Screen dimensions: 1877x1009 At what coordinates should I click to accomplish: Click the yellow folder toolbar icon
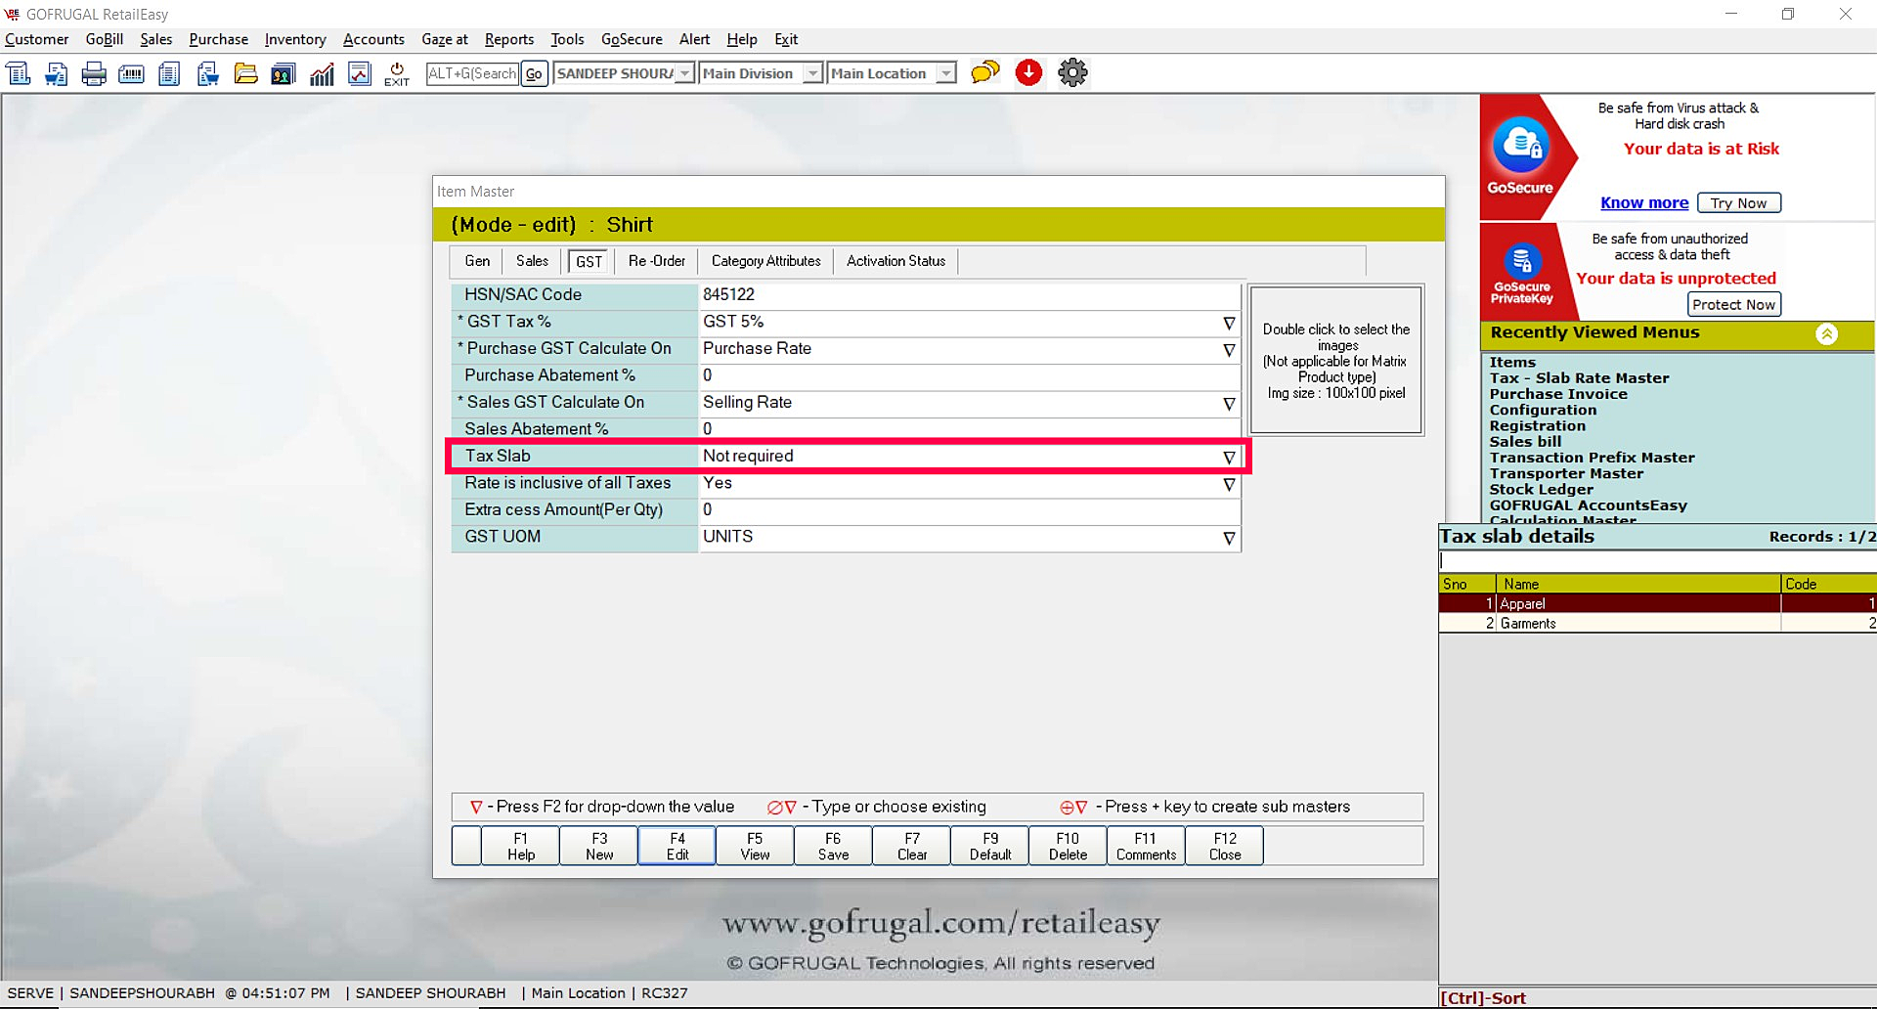coord(245,73)
